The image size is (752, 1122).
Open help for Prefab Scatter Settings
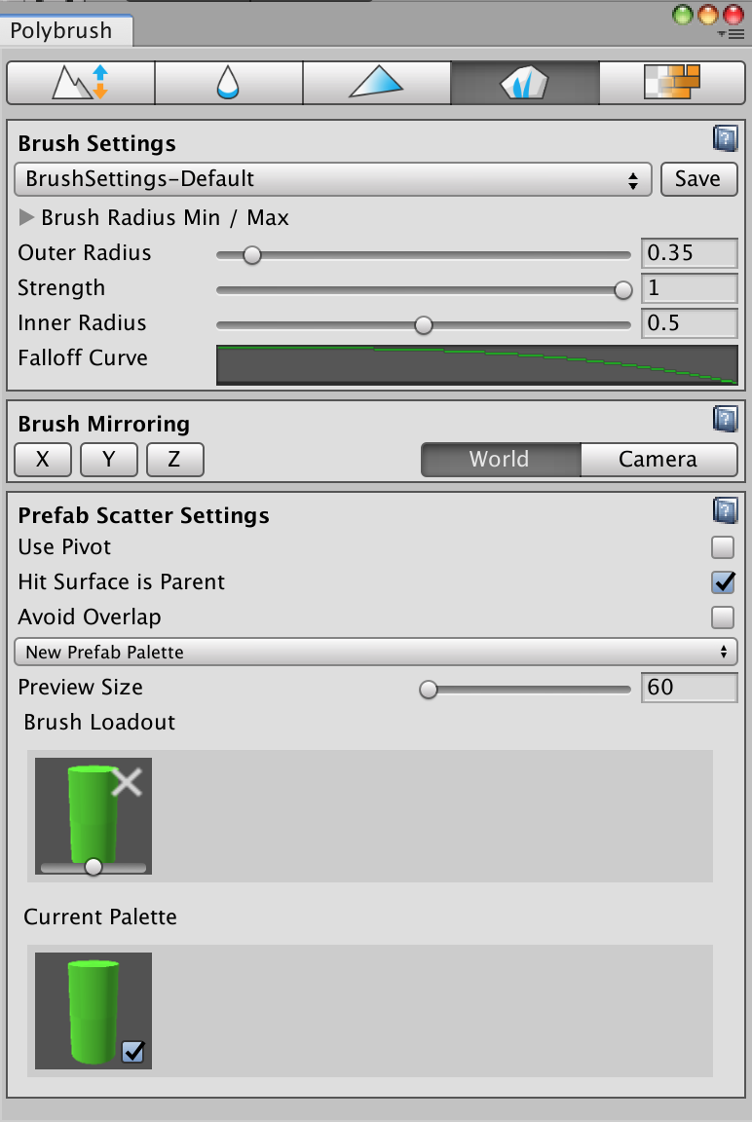[726, 510]
